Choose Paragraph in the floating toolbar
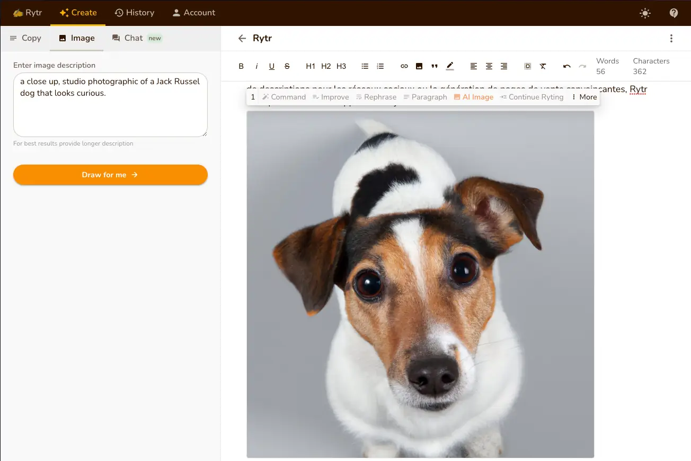 [425, 97]
